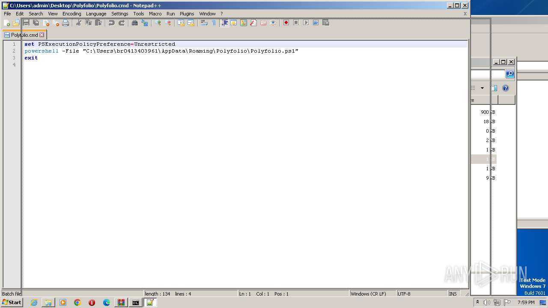Click UTF-8 encoding status field
The height and width of the screenshot is (308, 548).
(x=422, y=294)
